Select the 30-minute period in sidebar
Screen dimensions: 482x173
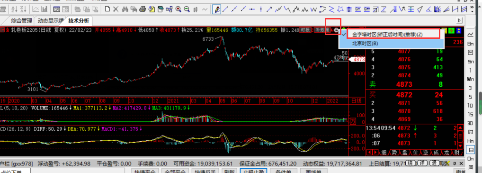tap(470, 123)
